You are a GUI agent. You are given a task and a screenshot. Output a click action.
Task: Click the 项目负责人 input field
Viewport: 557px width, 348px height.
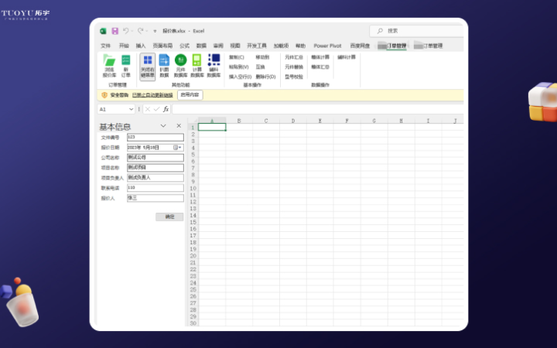pos(155,178)
